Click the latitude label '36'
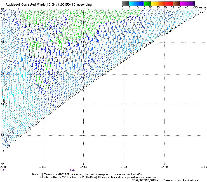Image resolution: width=207 pixels, height=182 pixels. [2, 73]
